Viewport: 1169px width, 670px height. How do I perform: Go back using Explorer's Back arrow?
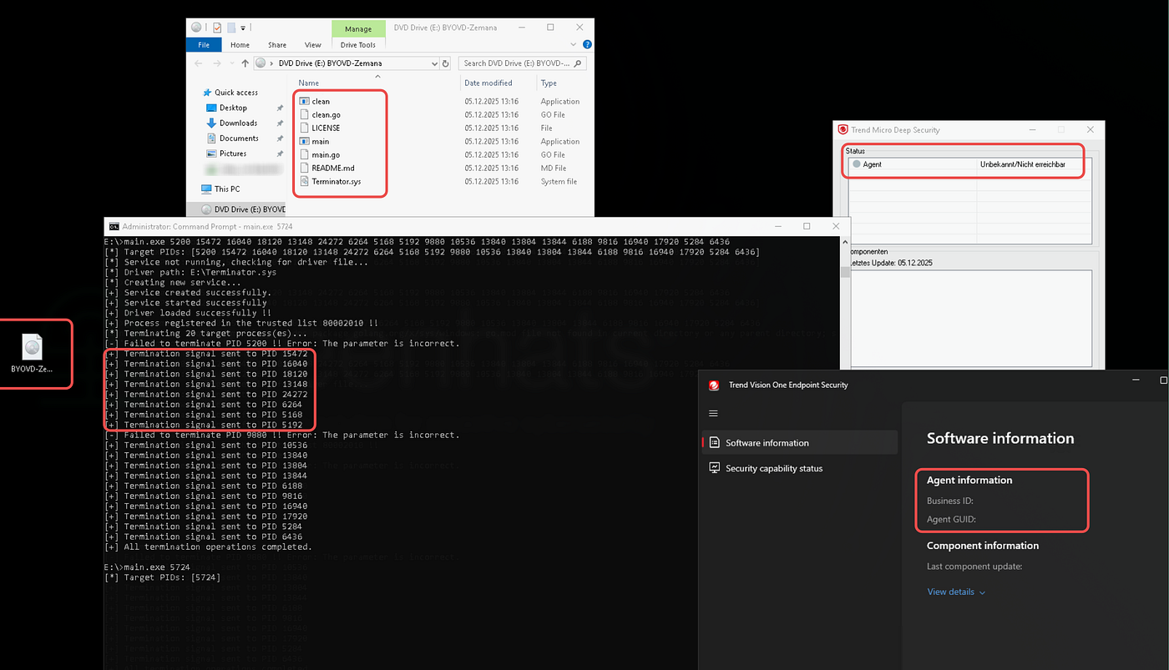[x=199, y=63]
